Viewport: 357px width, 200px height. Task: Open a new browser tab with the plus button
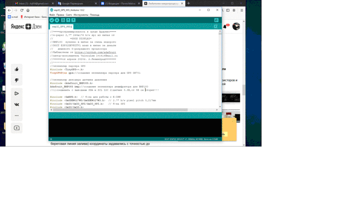coord(188,3)
